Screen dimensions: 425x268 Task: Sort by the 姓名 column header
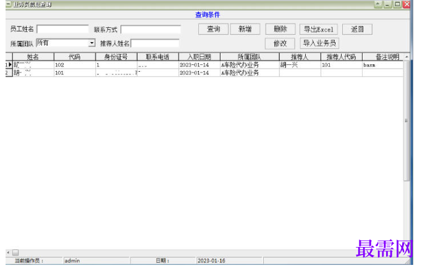click(x=33, y=57)
